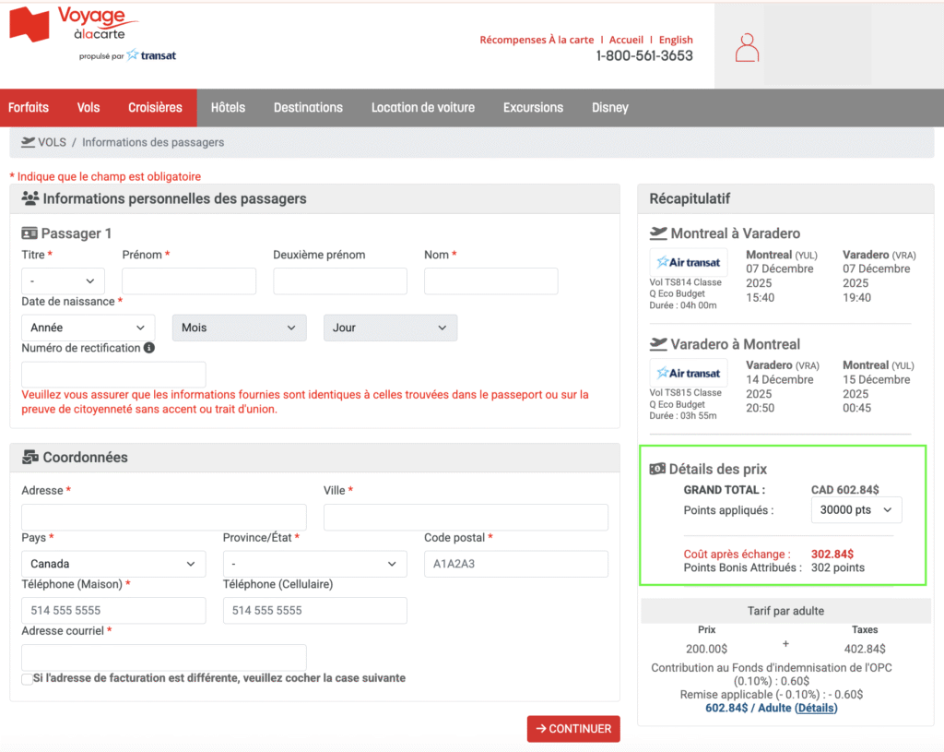Click the Voyage à la carte logo
The image size is (944, 752).
(x=92, y=34)
